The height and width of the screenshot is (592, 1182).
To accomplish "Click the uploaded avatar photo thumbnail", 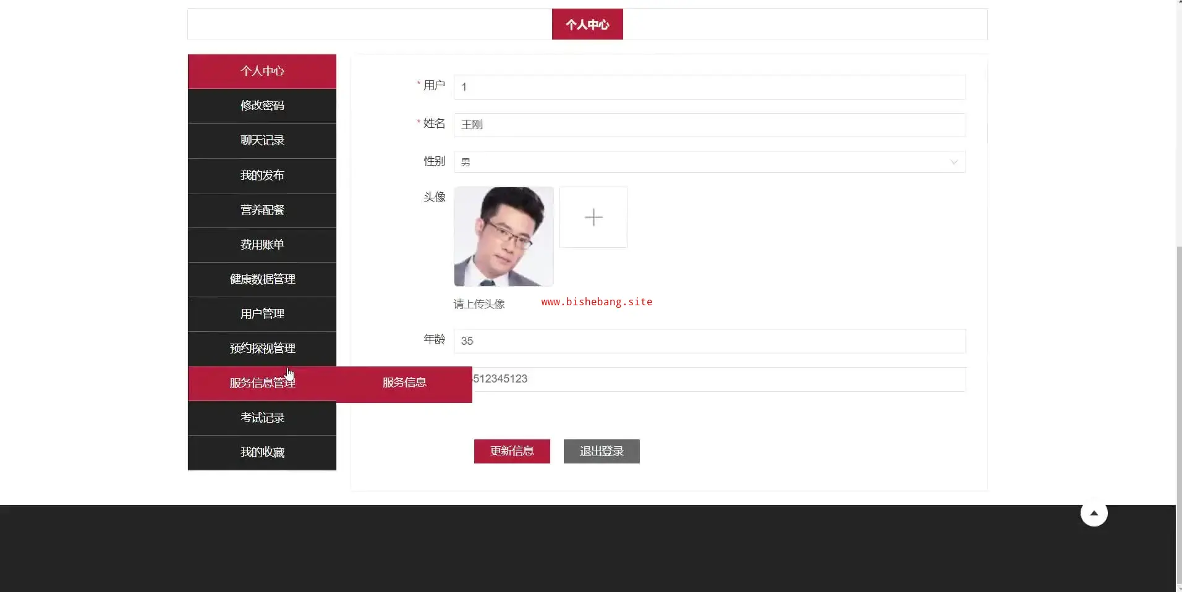I will click(x=504, y=237).
